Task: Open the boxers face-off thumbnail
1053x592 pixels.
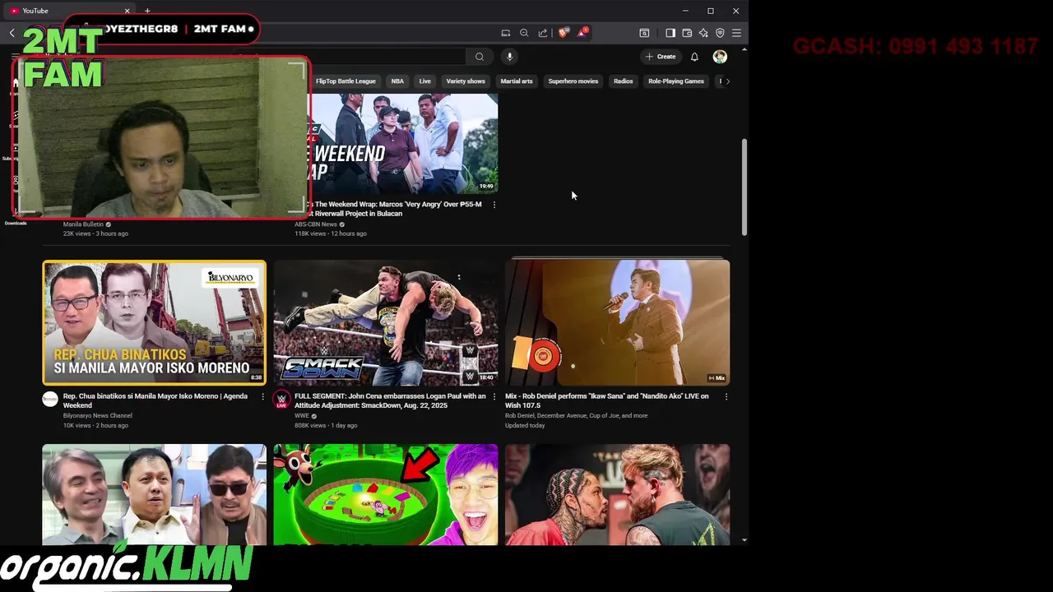Action: (x=617, y=494)
